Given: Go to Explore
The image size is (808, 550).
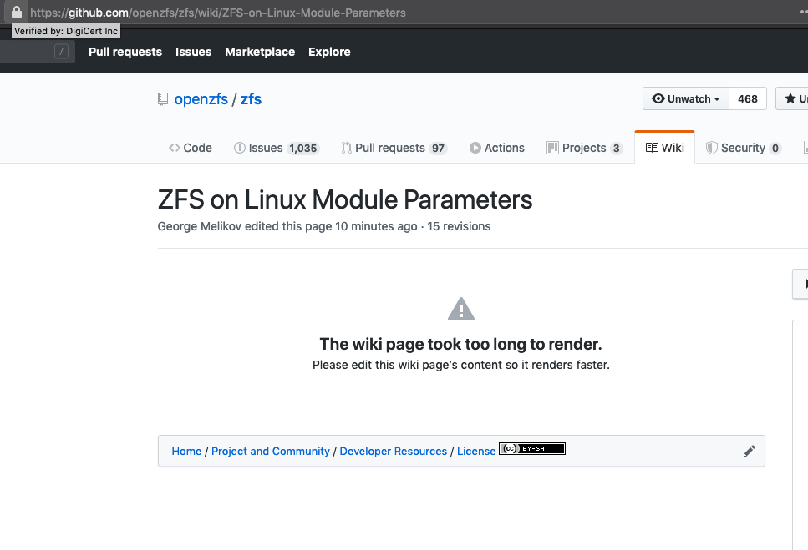Looking at the screenshot, I should [329, 52].
